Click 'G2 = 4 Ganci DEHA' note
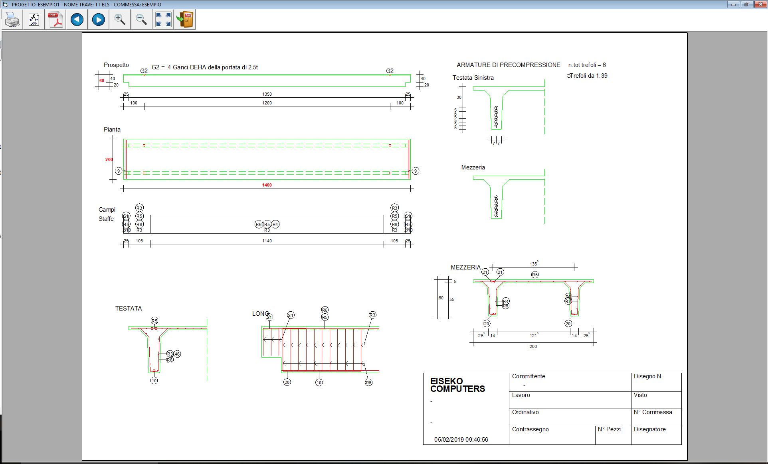The image size is (768, 464). 205,67
